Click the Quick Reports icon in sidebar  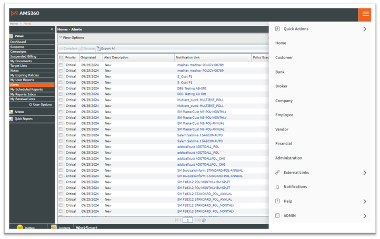(11, 119)
